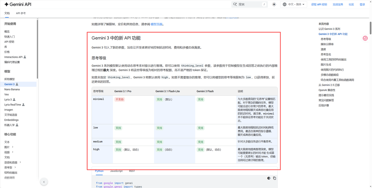Screen dimensions: 372x188
Task: Open 所有模型 in the sidebar
Action: tap(10, 79)
